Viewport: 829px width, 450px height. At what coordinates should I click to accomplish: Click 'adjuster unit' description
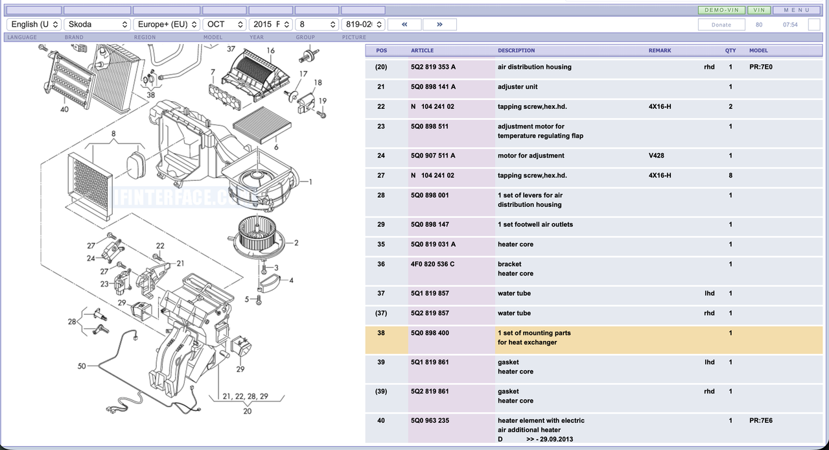pyautogui.click(x=517, y=87)
